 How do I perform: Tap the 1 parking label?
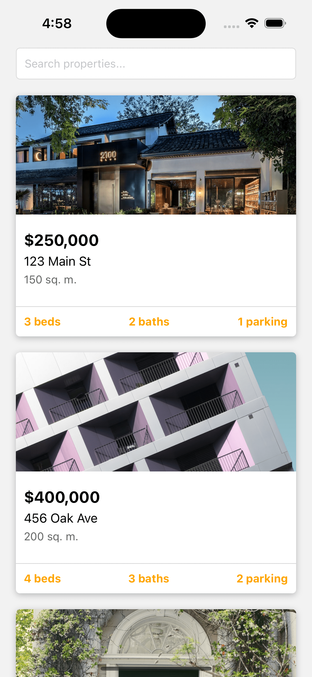tap(262, 322)
